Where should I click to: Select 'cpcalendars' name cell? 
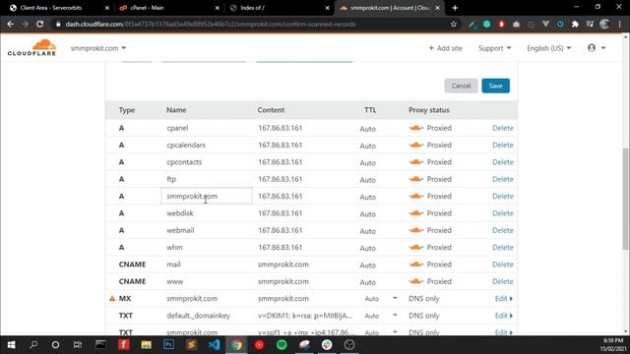[x=186, y=145]
